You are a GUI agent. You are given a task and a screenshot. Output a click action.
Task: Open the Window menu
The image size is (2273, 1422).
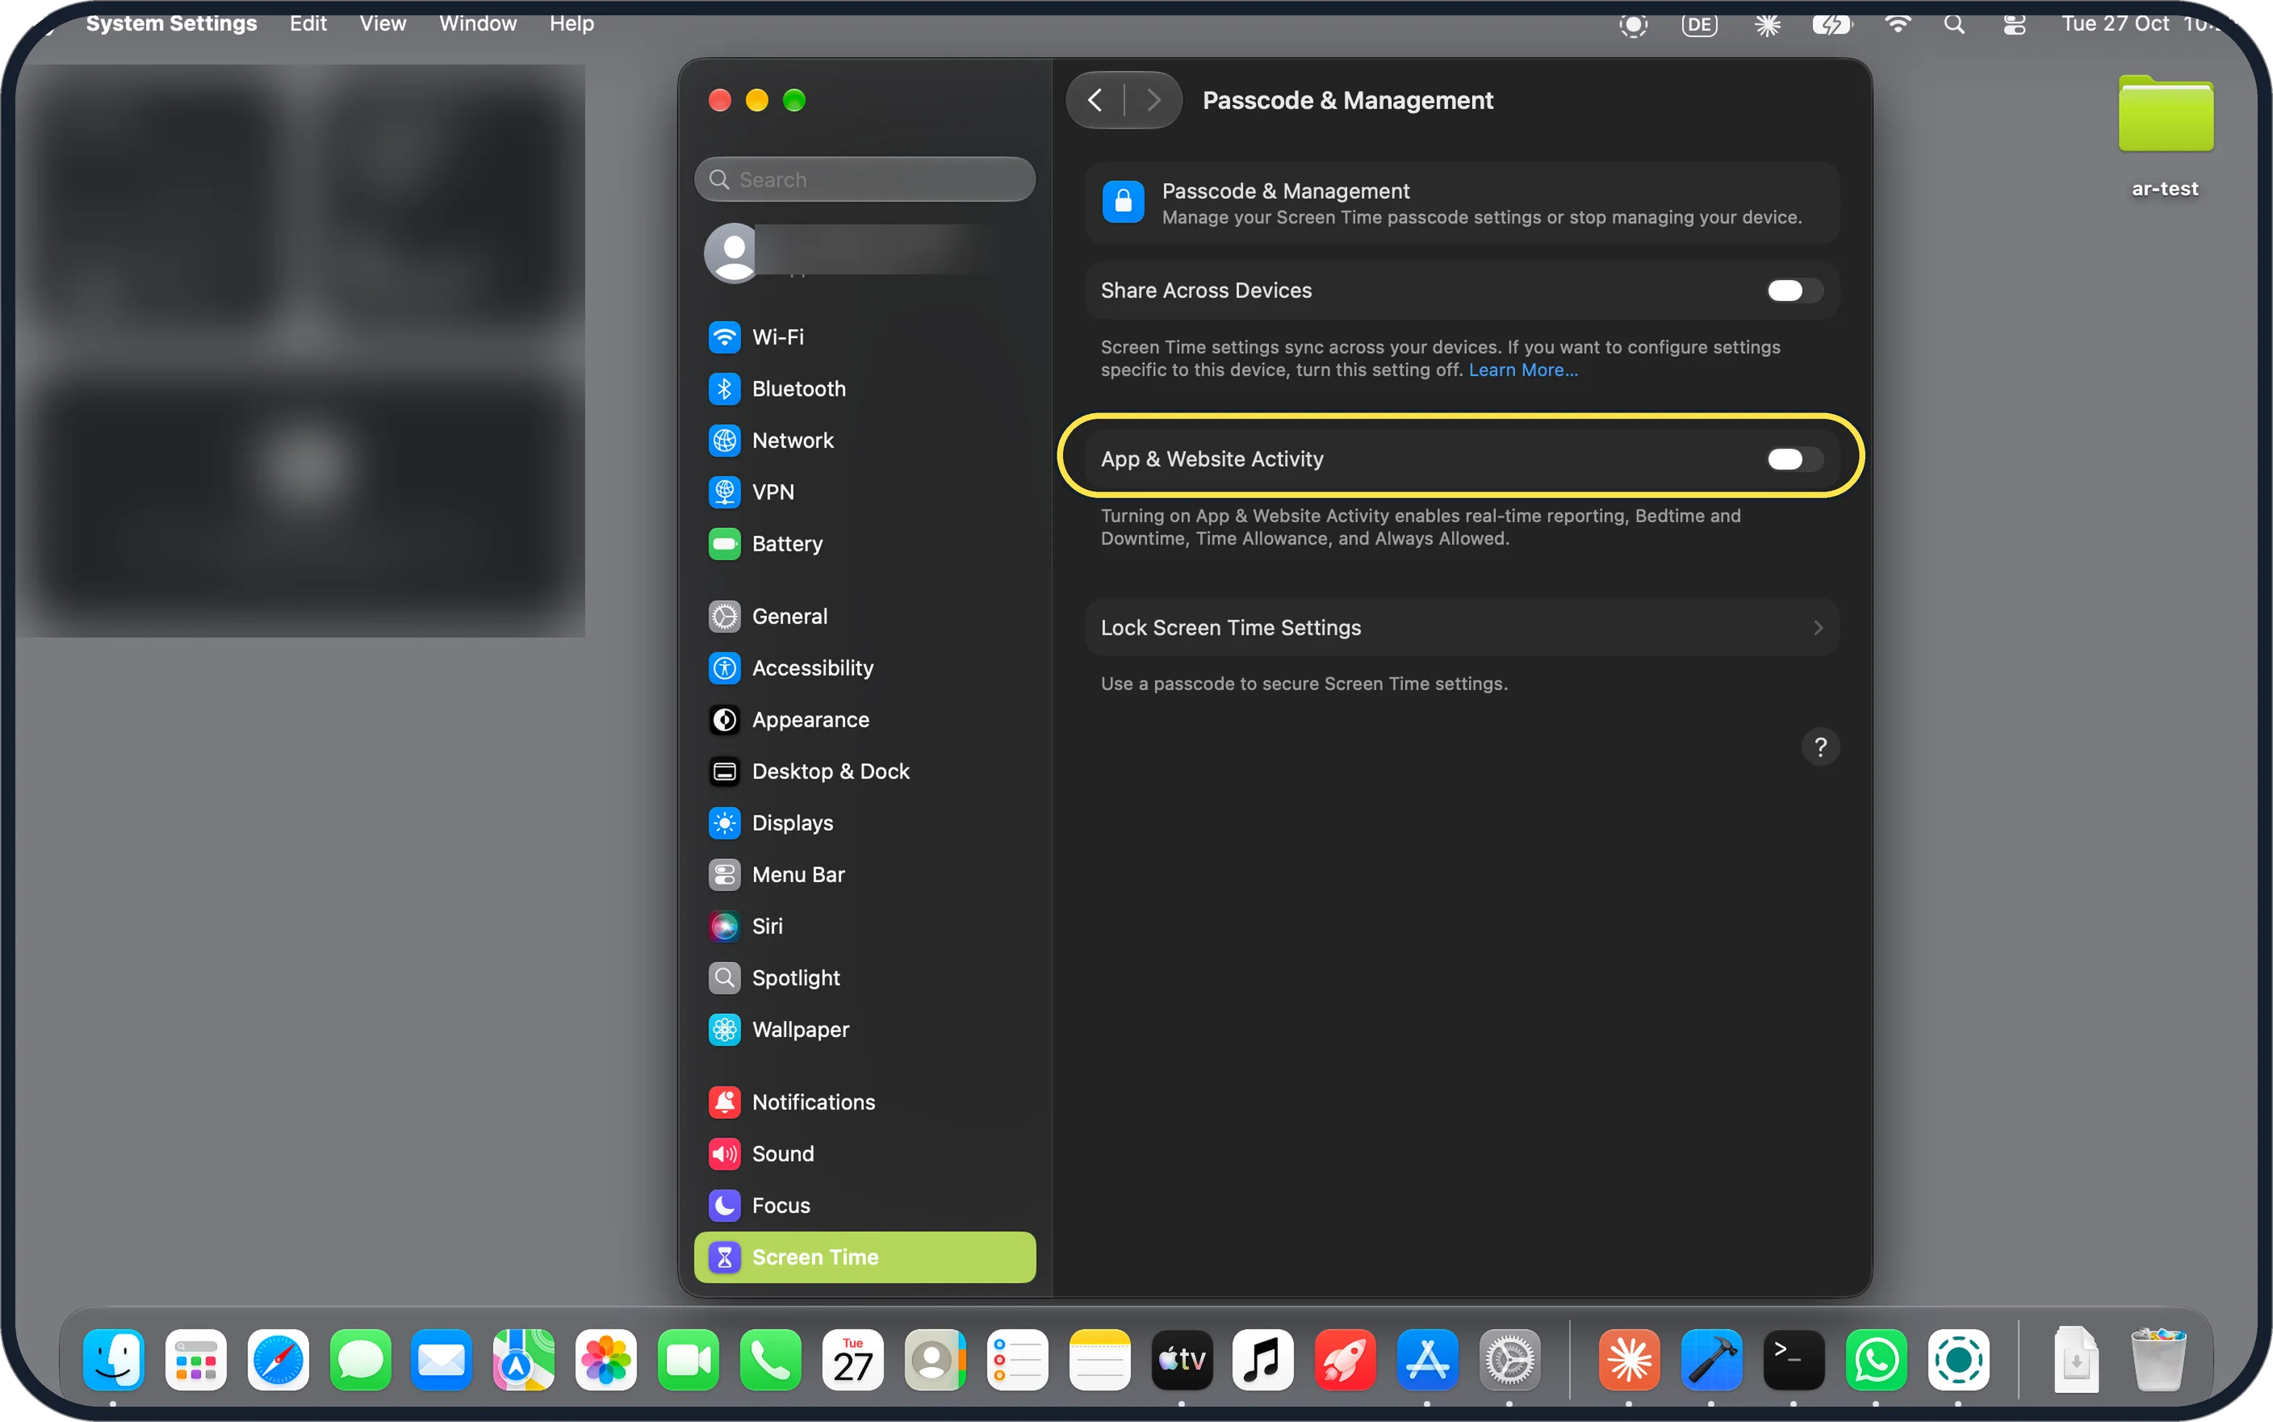point(478,23)
